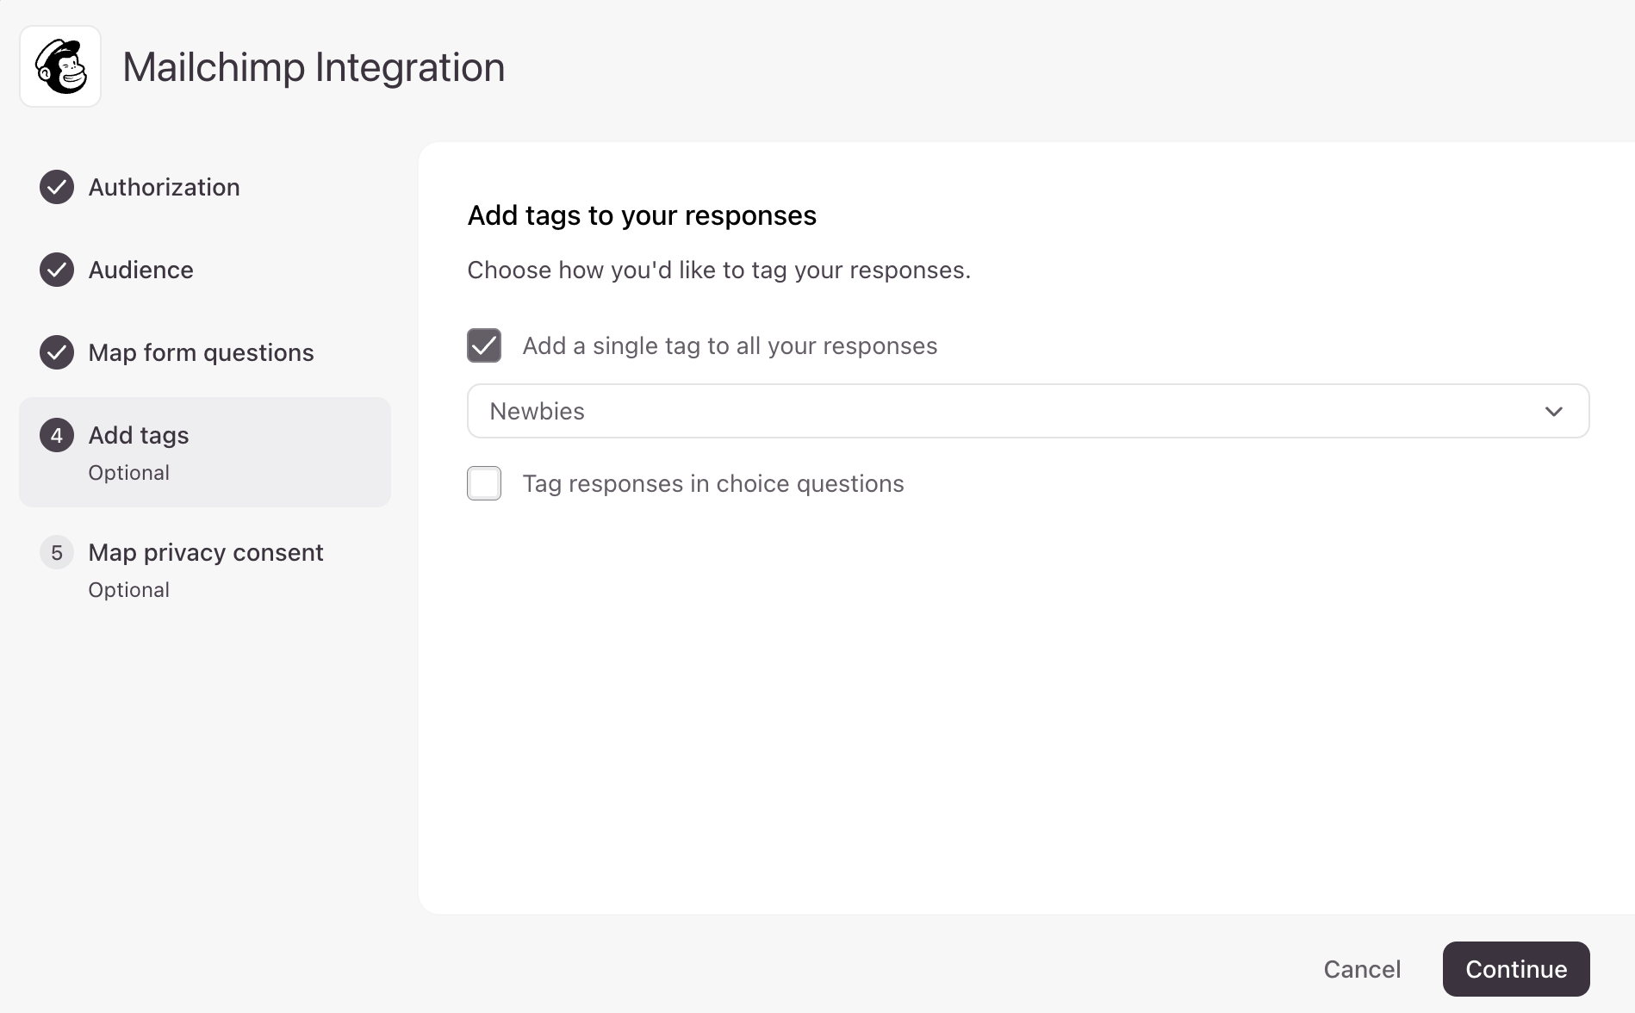Jump to Map privacy consent step
Image resolution: width=1635 pixels, height=1013 pixels.
point(206,552)
